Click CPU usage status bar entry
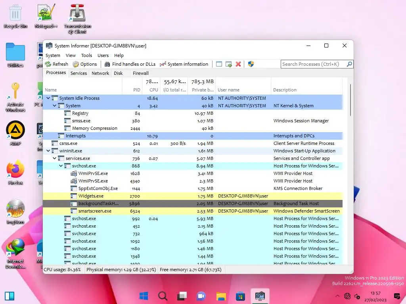This screenshot has width=406, height=304. (62, 270)
